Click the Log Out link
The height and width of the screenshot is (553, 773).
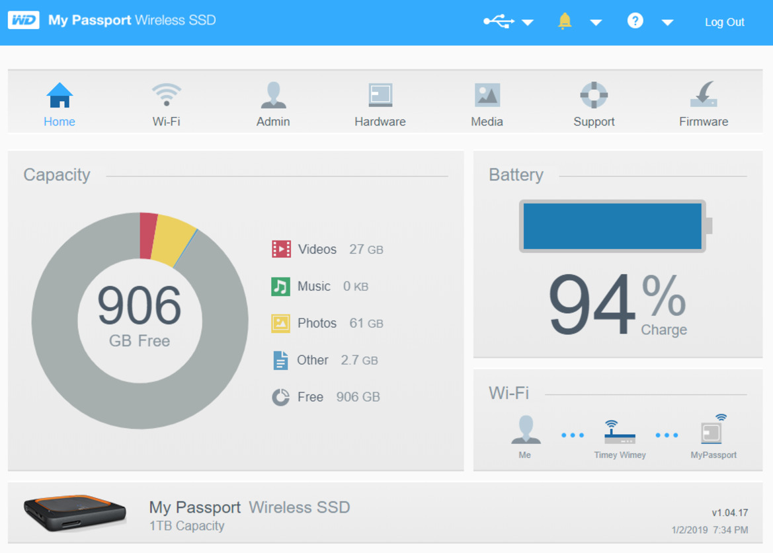724,22
